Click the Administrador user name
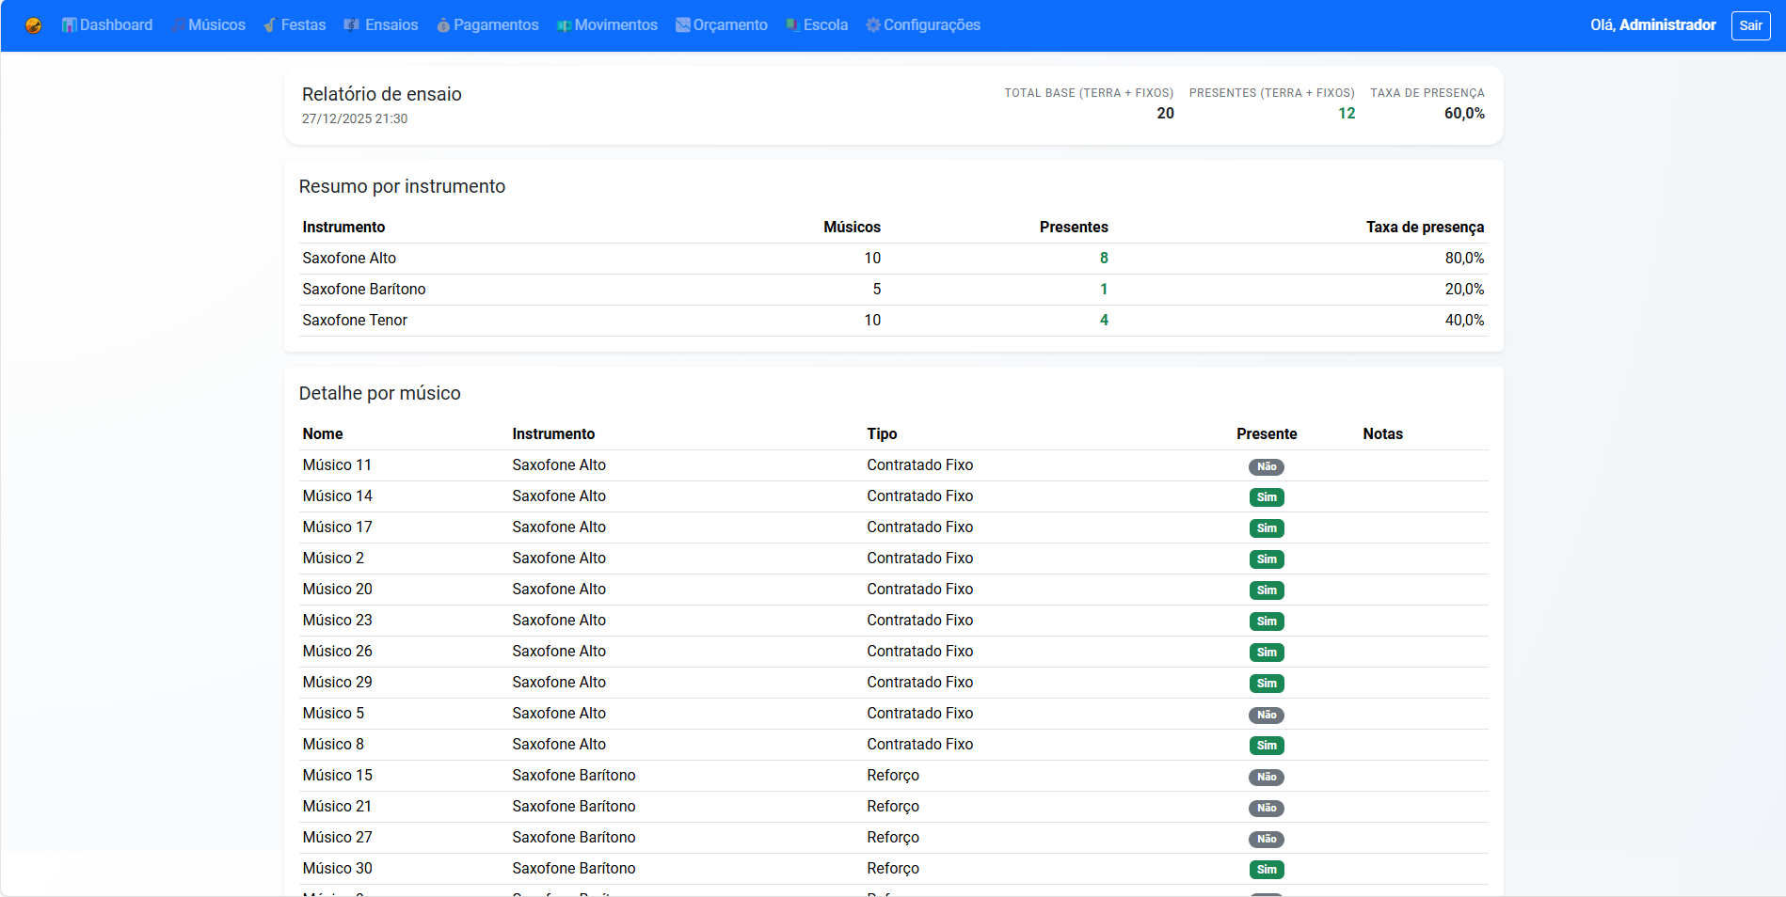This screenshot has height=897, width=1786. [x=1666, y=25]
